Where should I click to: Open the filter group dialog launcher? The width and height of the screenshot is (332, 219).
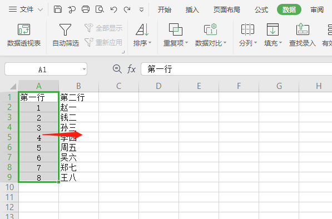pyautogui.click(x=123, y=52)
